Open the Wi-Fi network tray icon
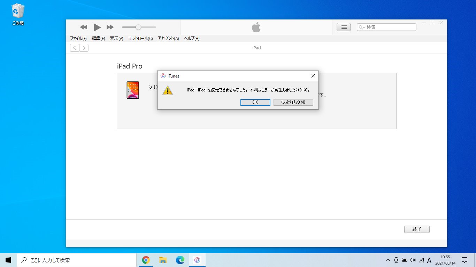Screen dimensions: 476x267 click(421, 260)
